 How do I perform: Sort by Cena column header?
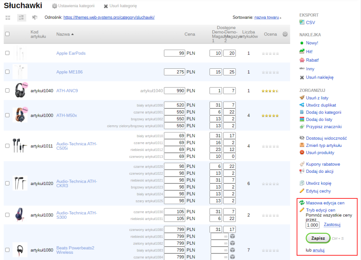click(190, 34)
